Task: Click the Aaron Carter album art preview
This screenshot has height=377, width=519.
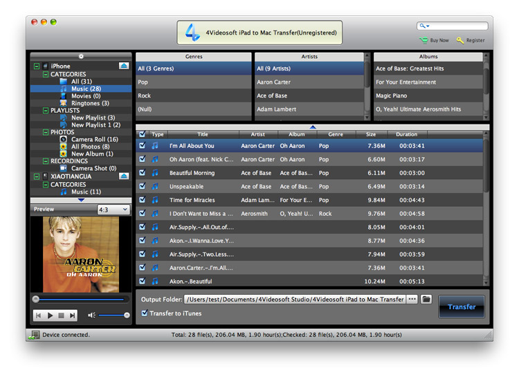Action: (81, 254)
